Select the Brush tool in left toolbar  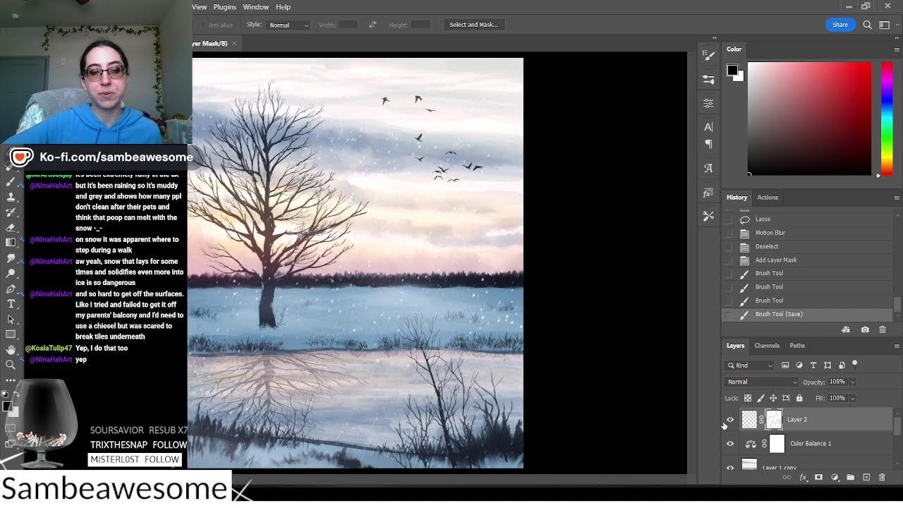coord(11,181)
